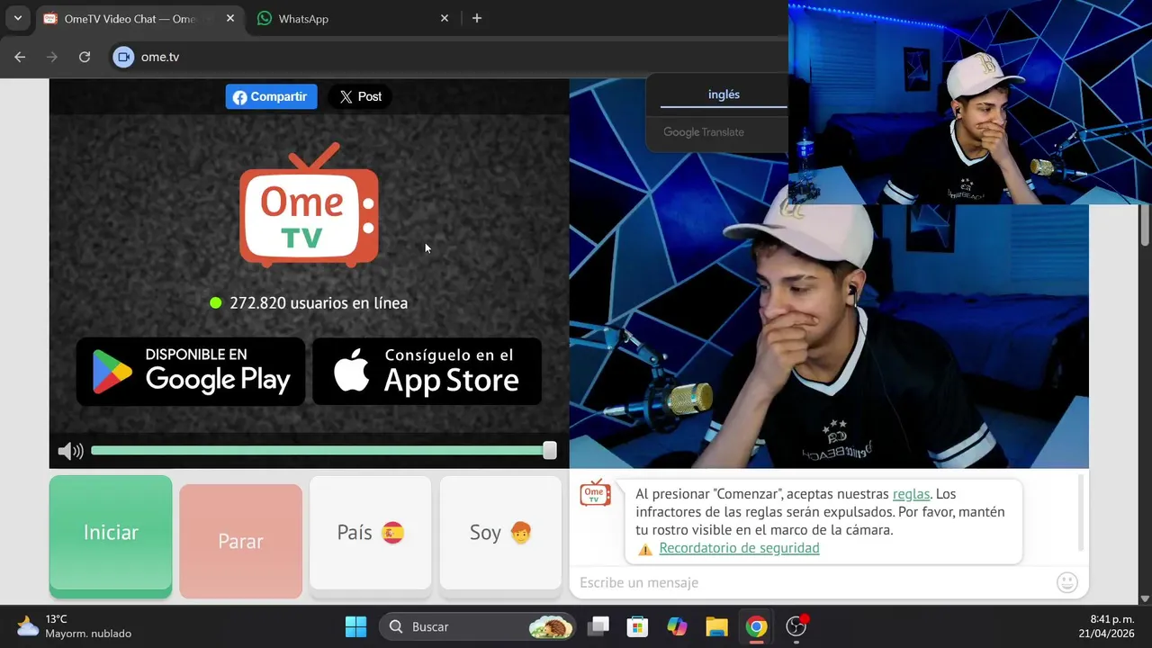Open the Windows Start menu
Viewport: 1152px width, 648px height.
[x=355, y=626]
